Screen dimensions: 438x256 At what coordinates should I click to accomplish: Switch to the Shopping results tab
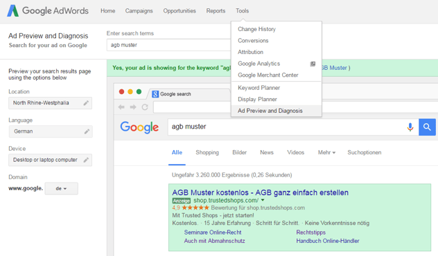click(207, 152)
